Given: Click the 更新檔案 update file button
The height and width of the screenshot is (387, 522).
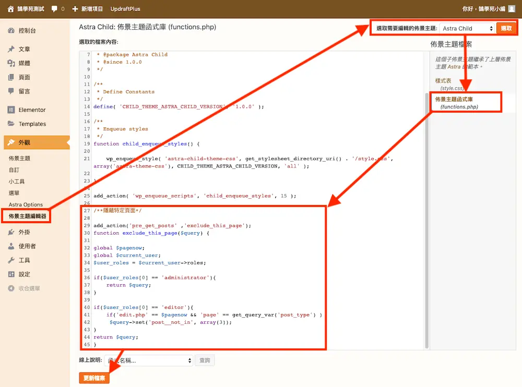Looking at the screenshot, I should [x=94, y=378].
